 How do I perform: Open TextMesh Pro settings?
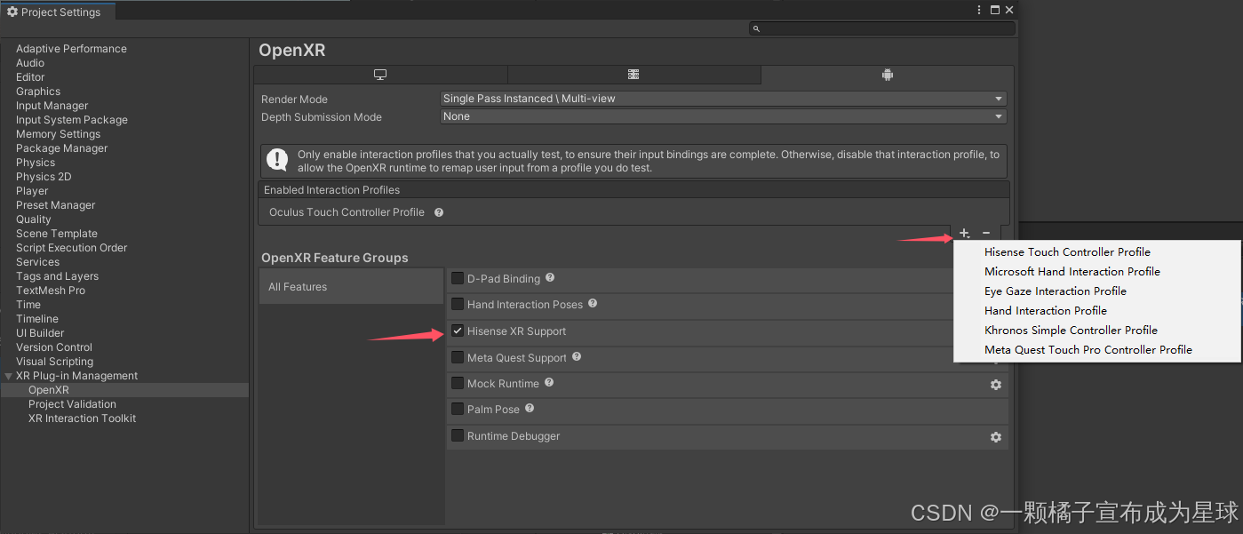click(51, 291)
